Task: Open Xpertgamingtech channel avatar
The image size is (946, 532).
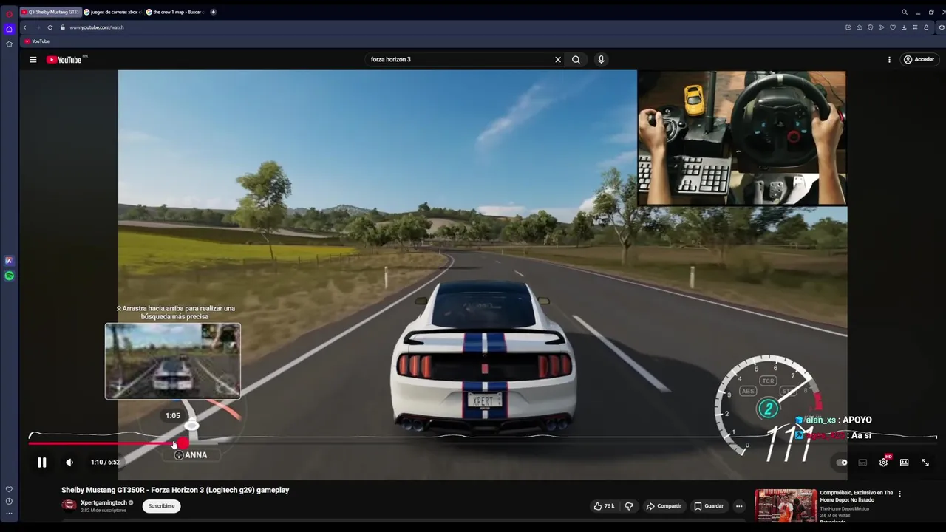Action: point(69,505)
